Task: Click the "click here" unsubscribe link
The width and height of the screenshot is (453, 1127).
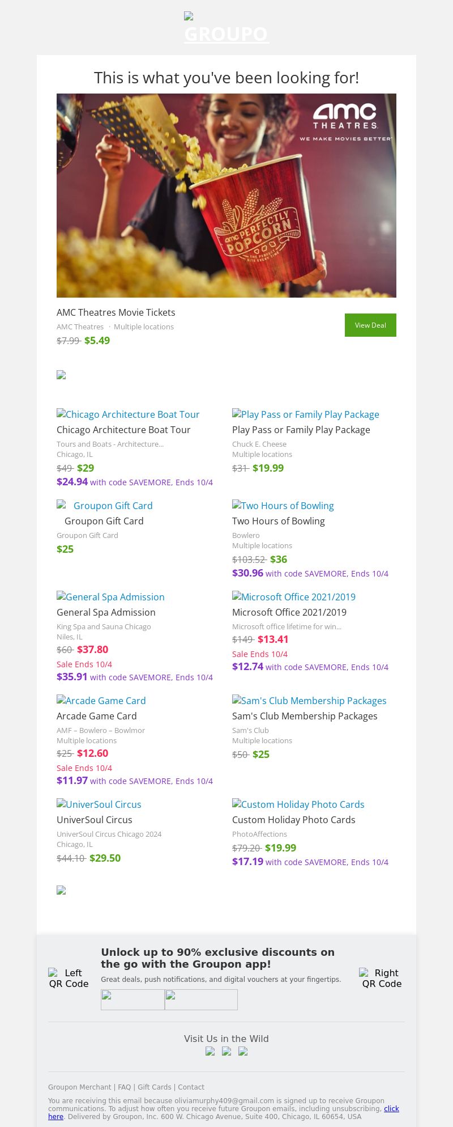Action: tap(391, 1108)
